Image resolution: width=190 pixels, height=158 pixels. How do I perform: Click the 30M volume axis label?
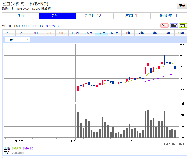pyautogui.click(x=181, y=104)
